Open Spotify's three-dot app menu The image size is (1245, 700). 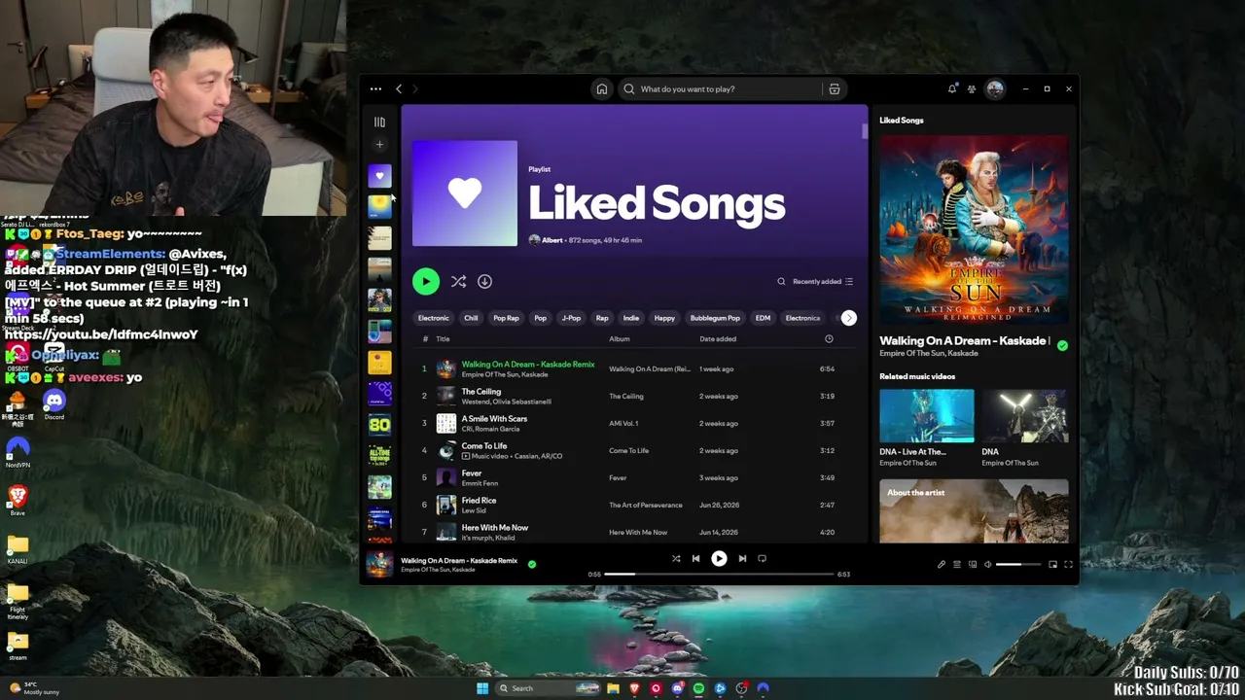tap(375, 88)
